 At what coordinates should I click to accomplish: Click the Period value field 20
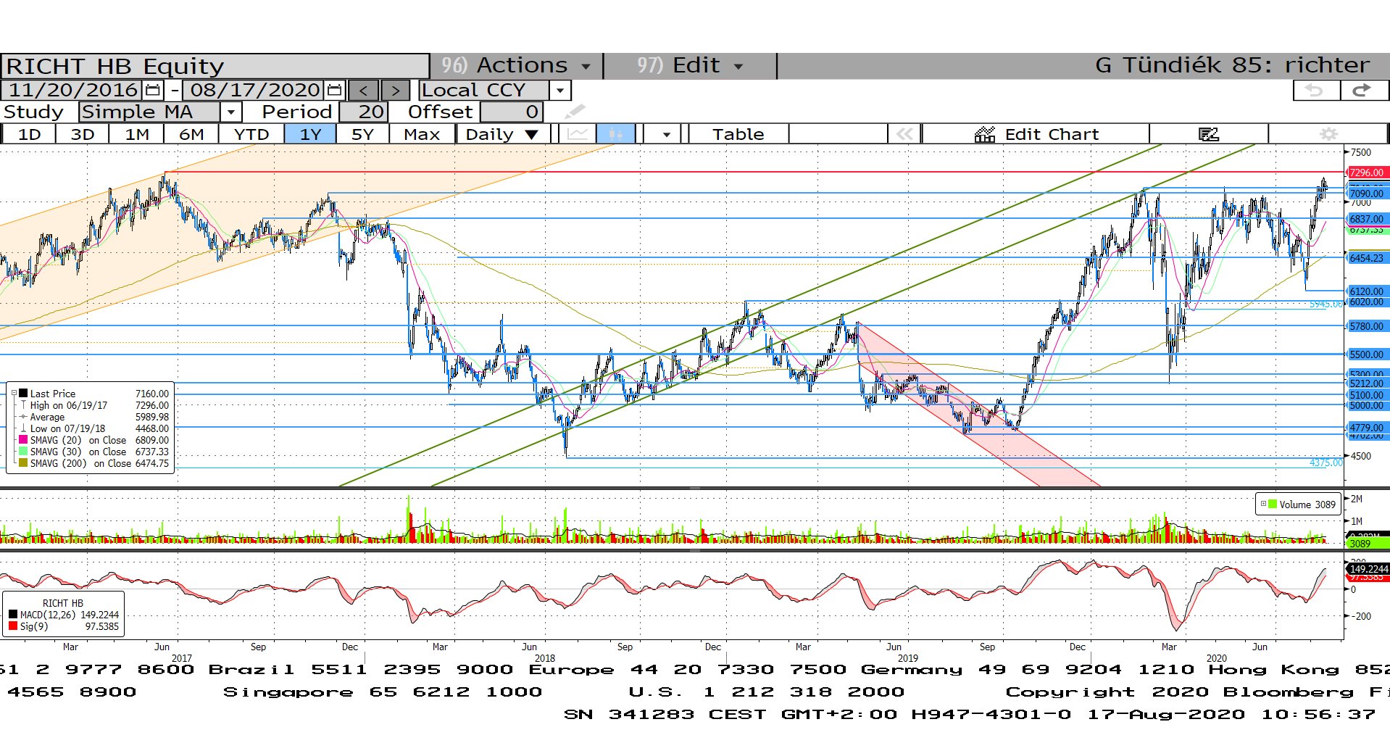coord(365,112)
